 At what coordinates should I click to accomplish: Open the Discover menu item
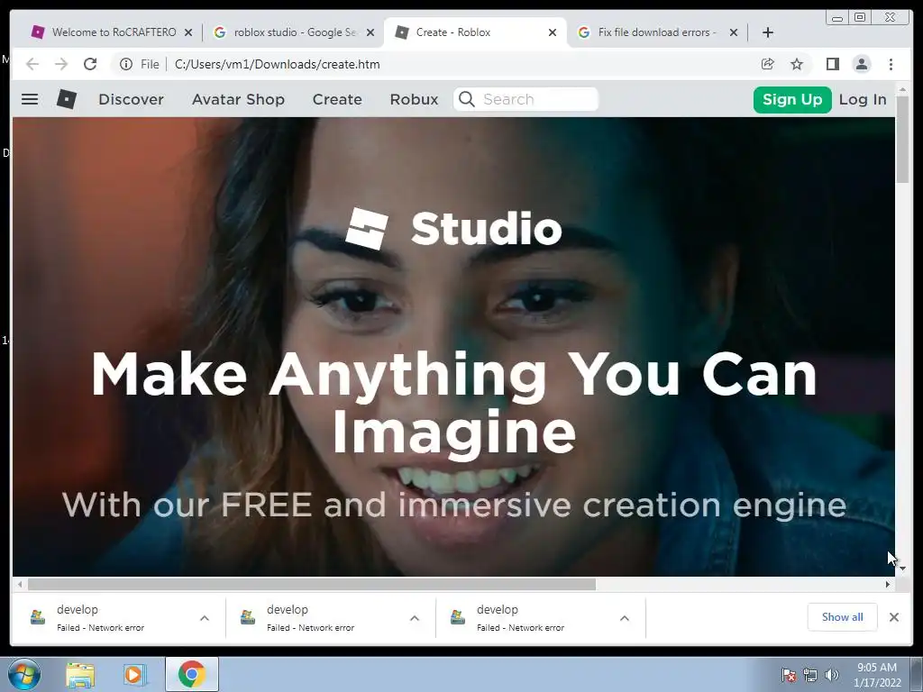point(131,99)
